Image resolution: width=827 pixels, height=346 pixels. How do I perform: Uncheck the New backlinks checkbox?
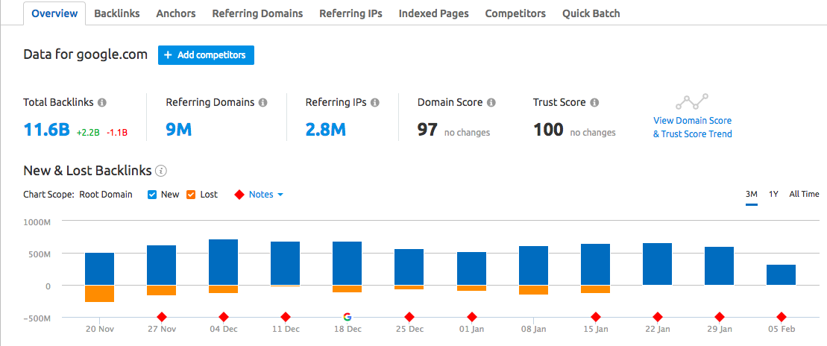click(152, 195)
